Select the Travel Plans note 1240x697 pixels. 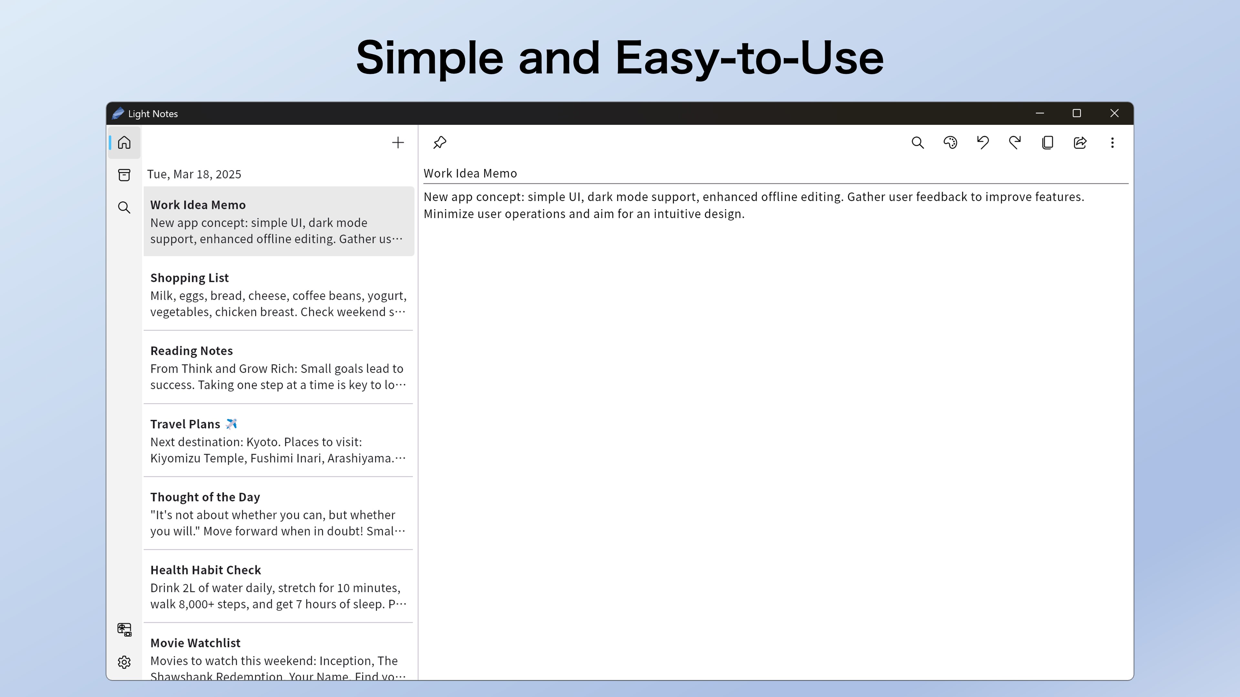pyautogui.click(x=278, y=440)
